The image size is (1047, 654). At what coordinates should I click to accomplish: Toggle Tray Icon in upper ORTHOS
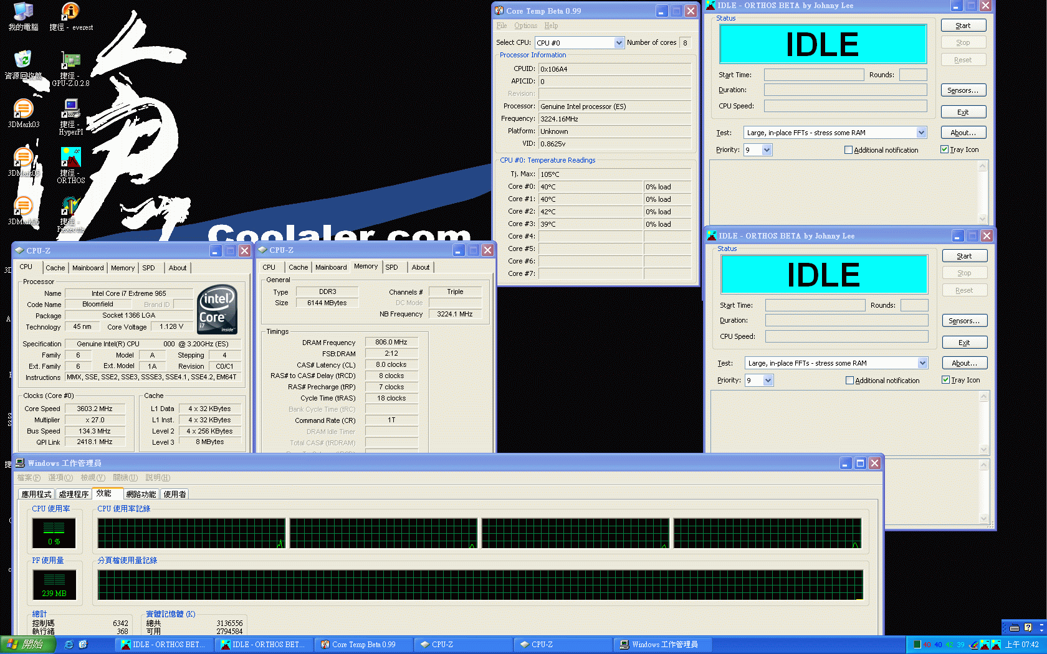(944, 149)
